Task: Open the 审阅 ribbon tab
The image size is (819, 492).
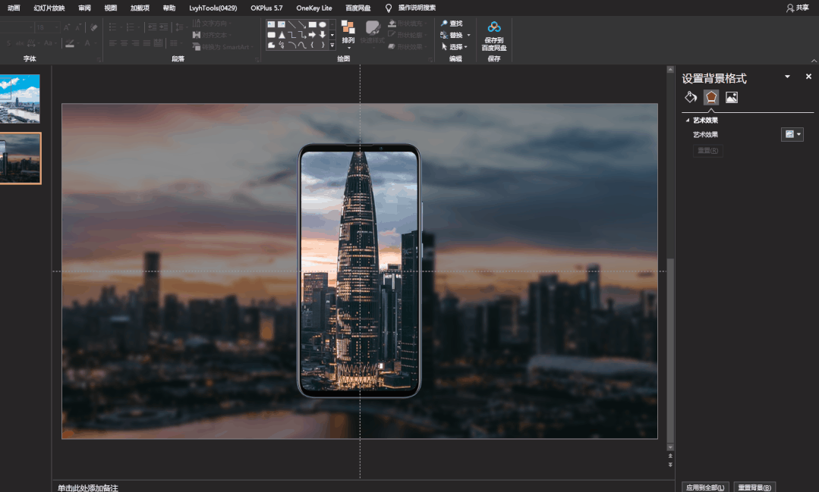Action: pos(84,8)
